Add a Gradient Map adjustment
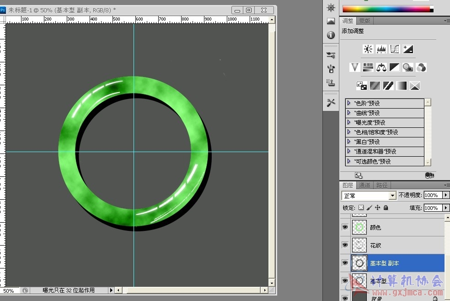 tap(402, 86)
